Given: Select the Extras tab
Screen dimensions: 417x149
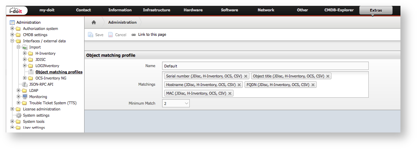Looking at the screenshot, I should click(376, 10).
